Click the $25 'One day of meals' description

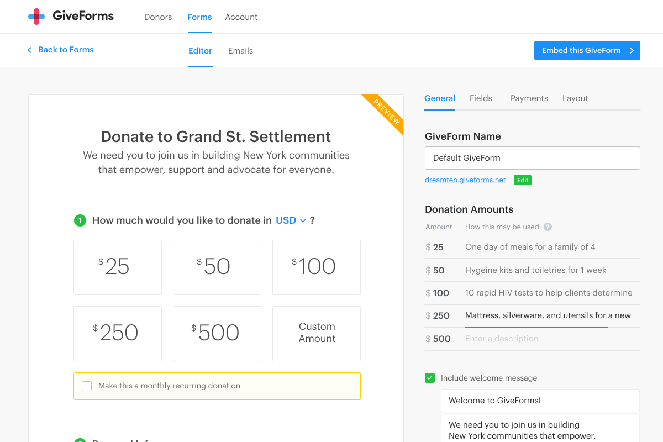click(552, 247)
